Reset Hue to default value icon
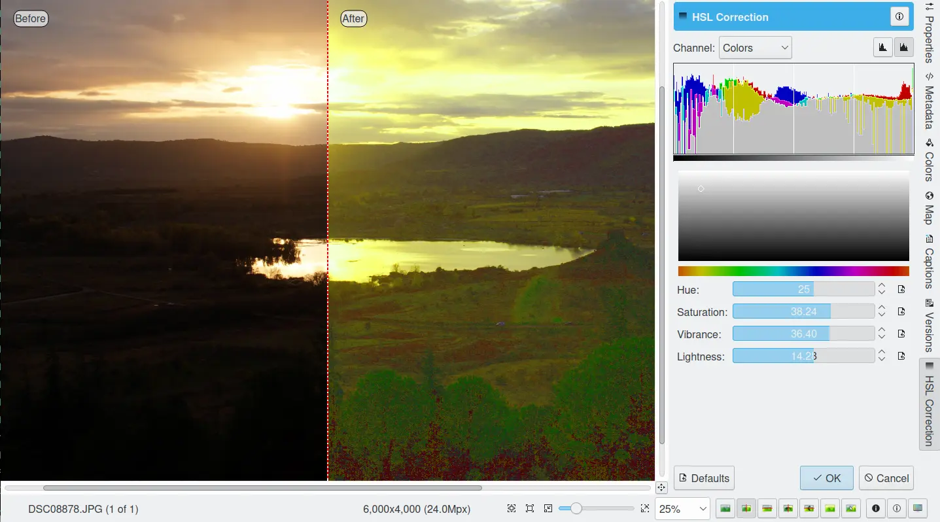The width and height of the screenshot is (940, 522). (901, 289)
